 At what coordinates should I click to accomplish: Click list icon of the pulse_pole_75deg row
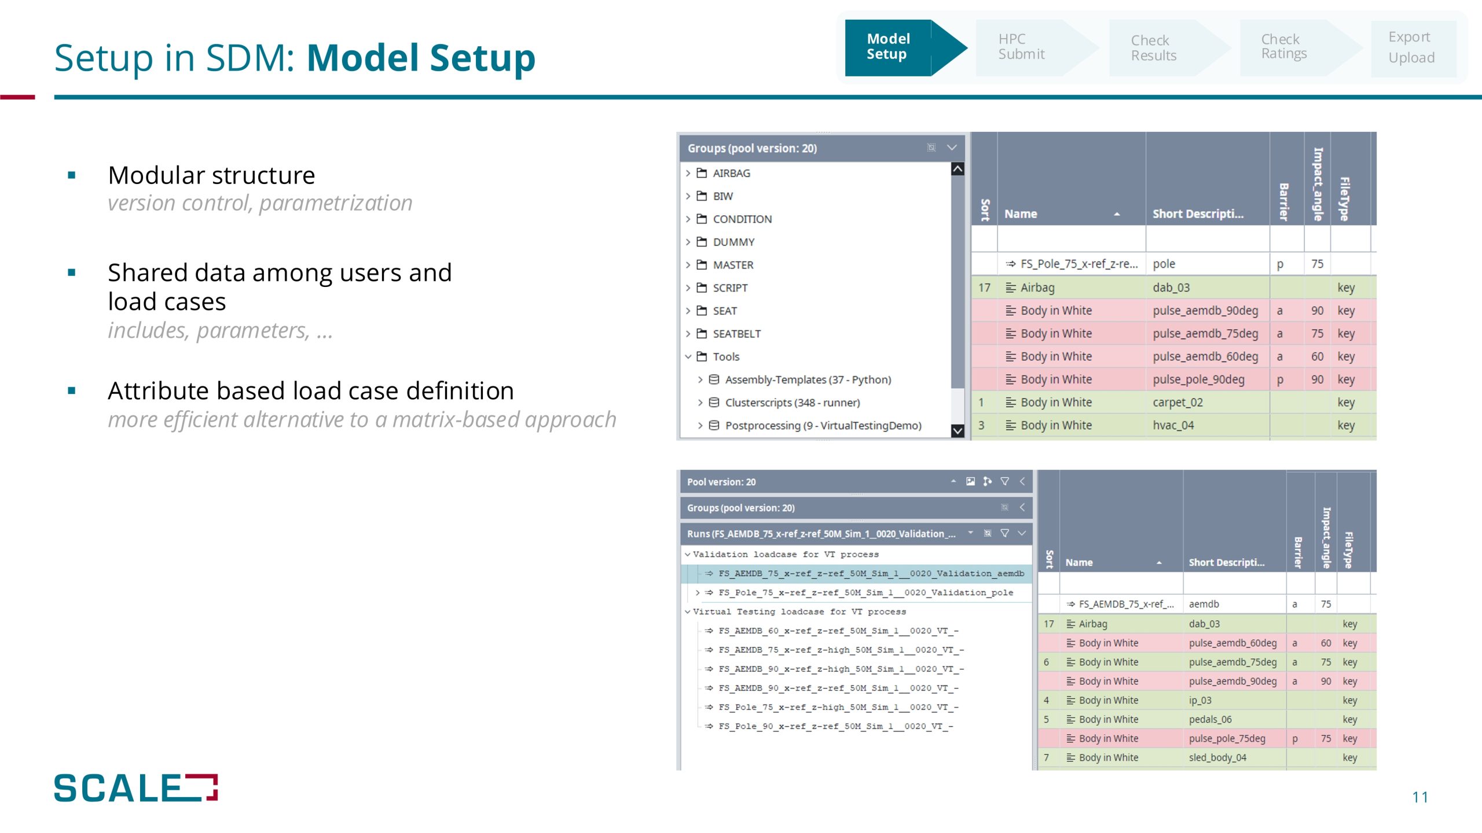[x=1071, y=738]
